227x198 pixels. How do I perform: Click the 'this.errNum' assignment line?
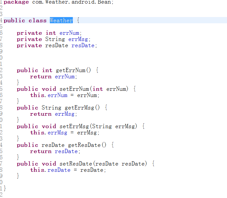[65, 95]
